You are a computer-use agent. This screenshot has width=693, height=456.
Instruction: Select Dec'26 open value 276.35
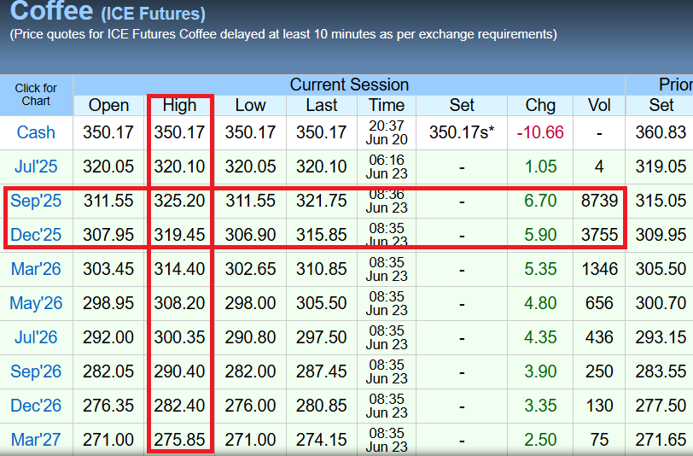coord(108,406)
